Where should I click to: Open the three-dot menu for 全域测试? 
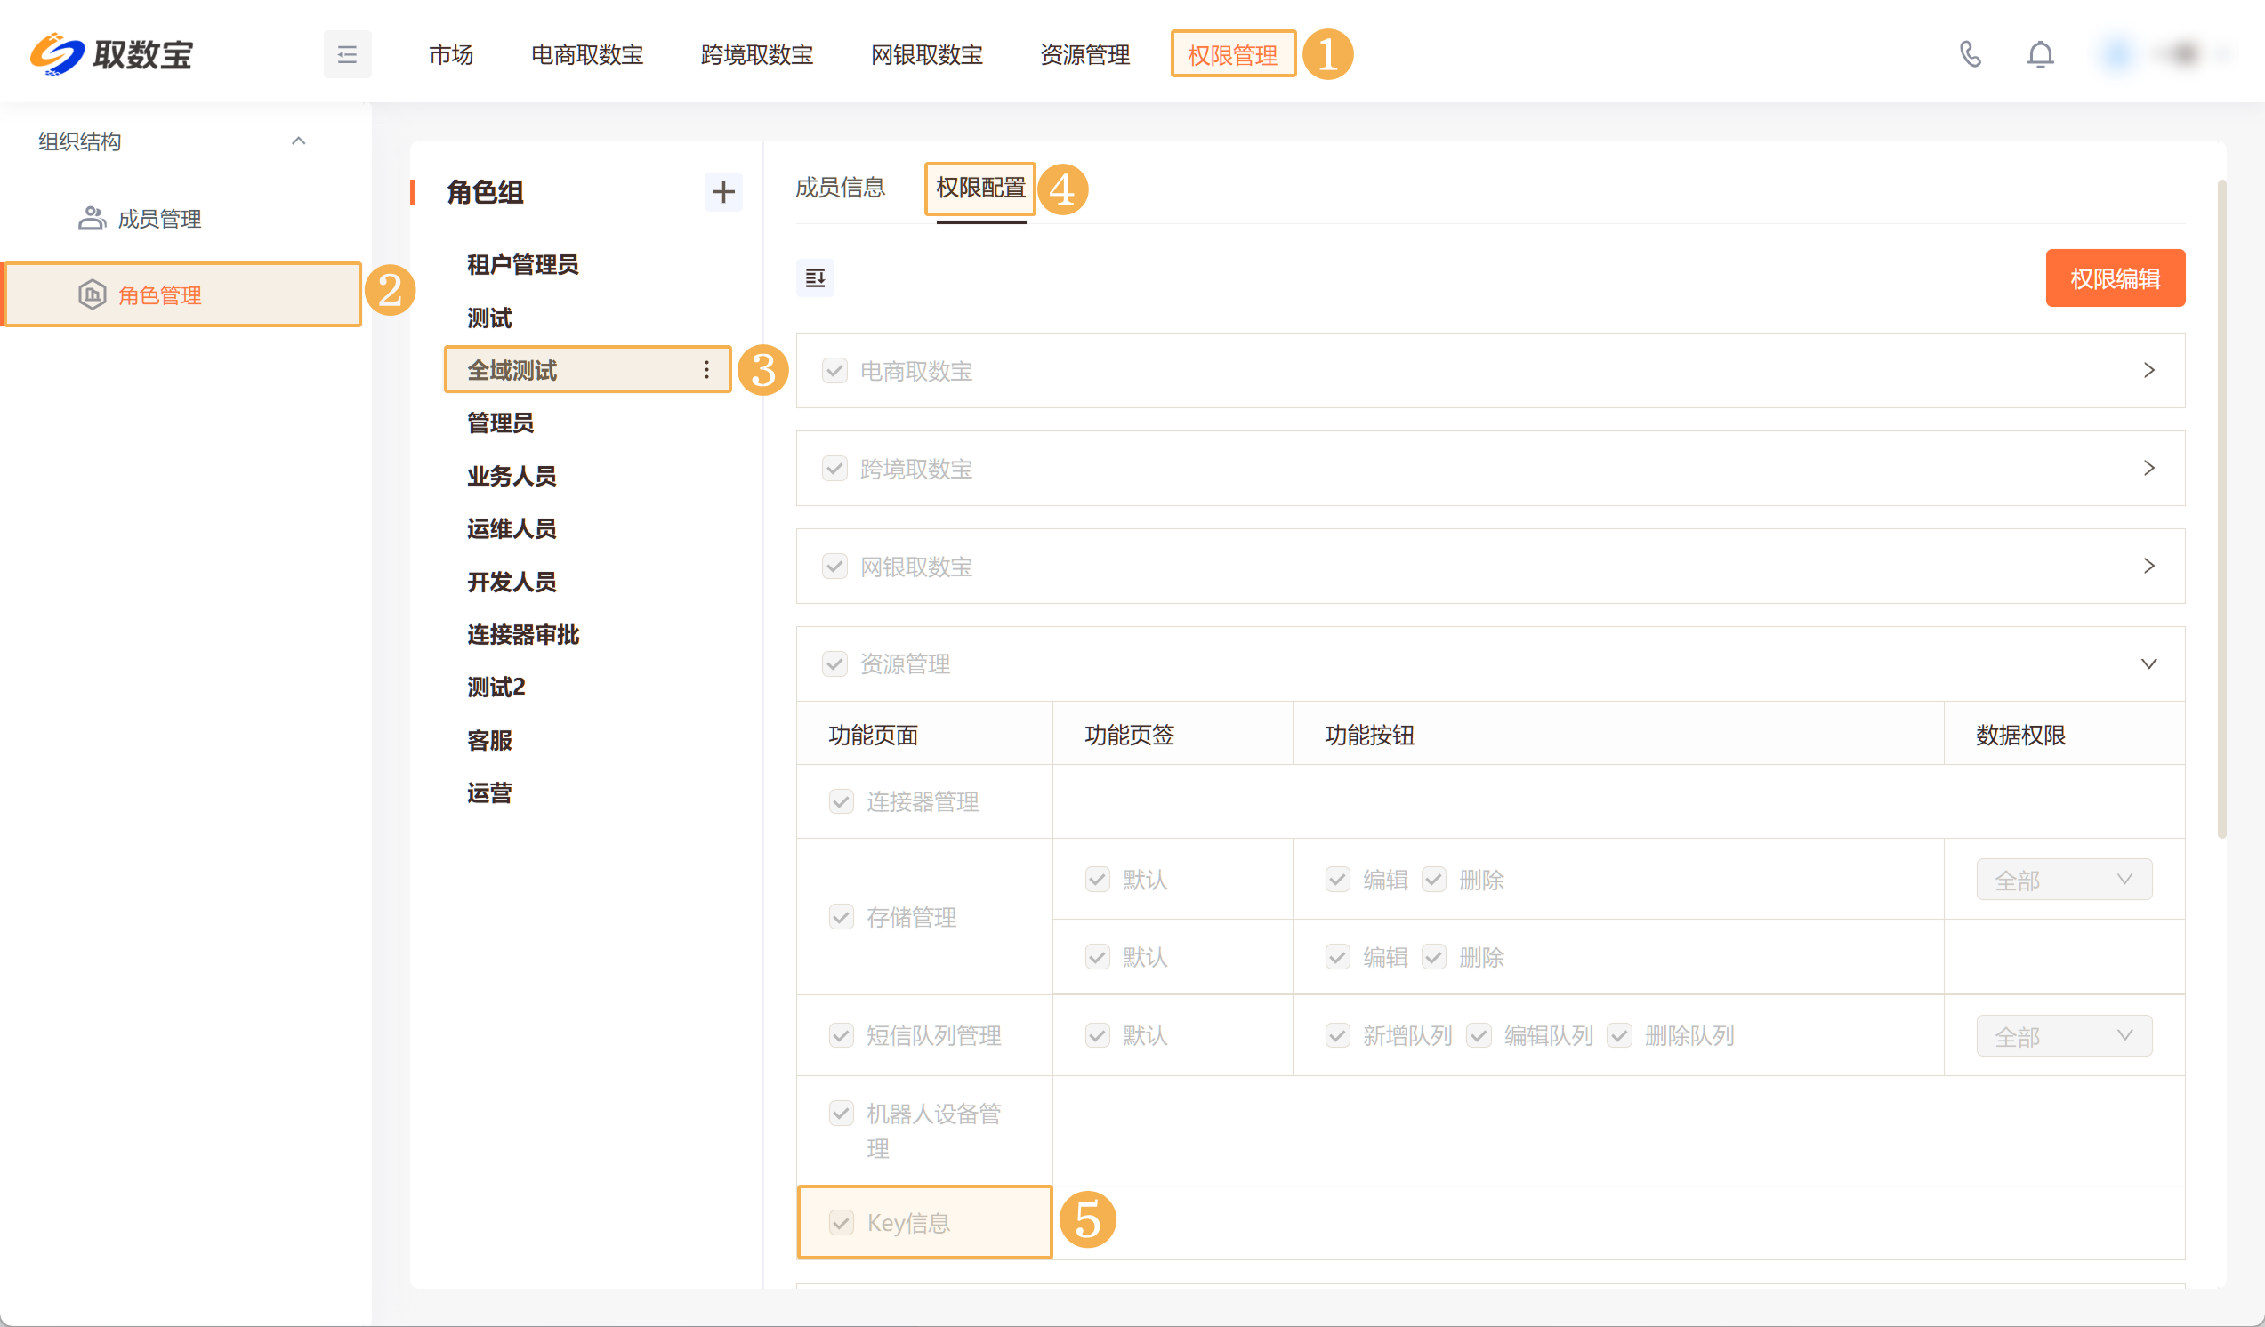(706, 370)
